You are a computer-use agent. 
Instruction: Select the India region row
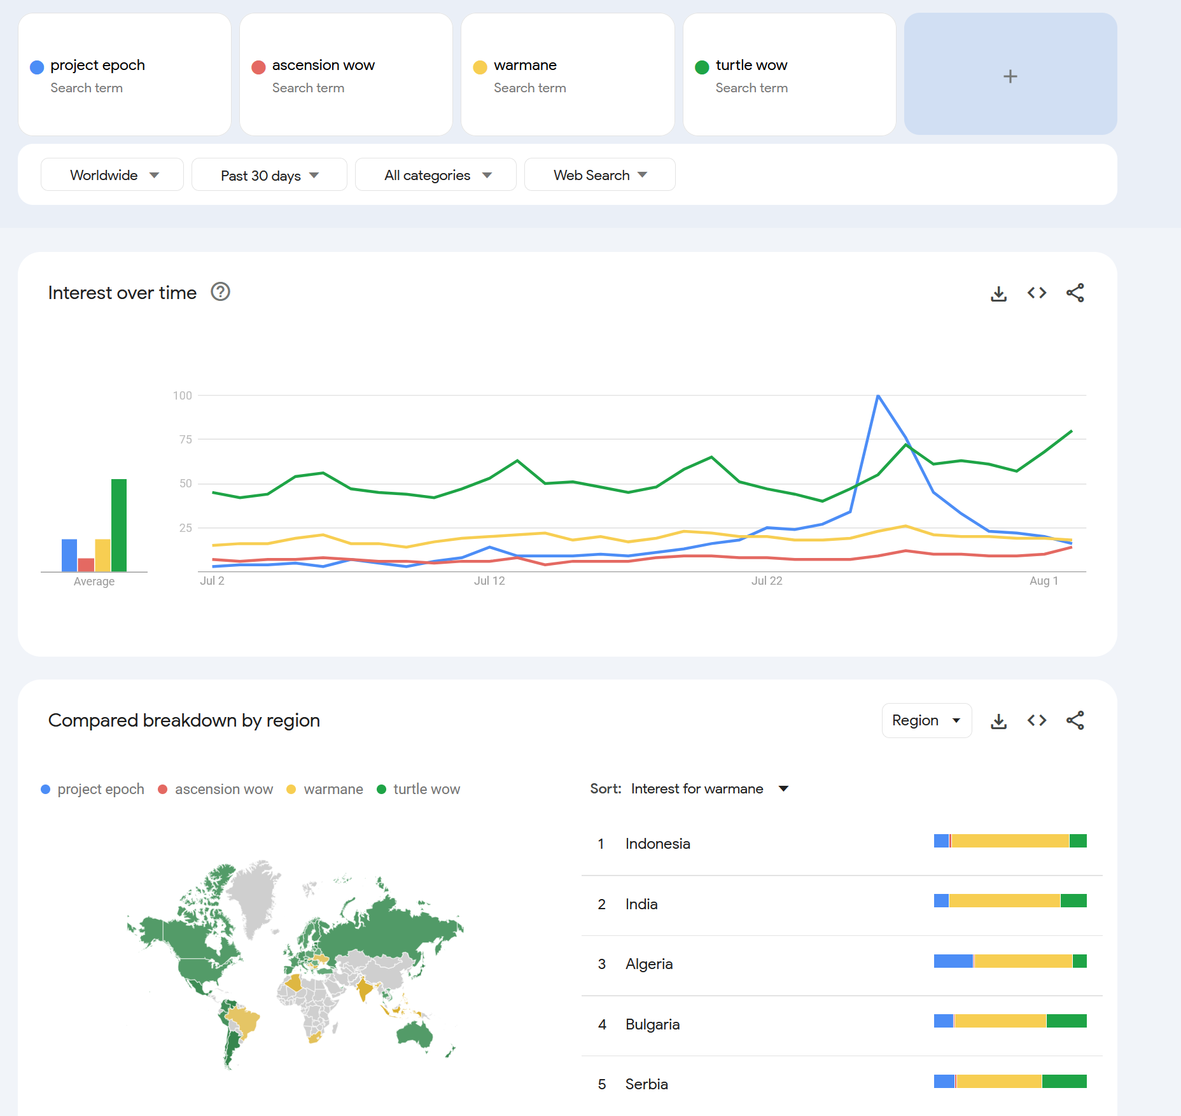842,904
